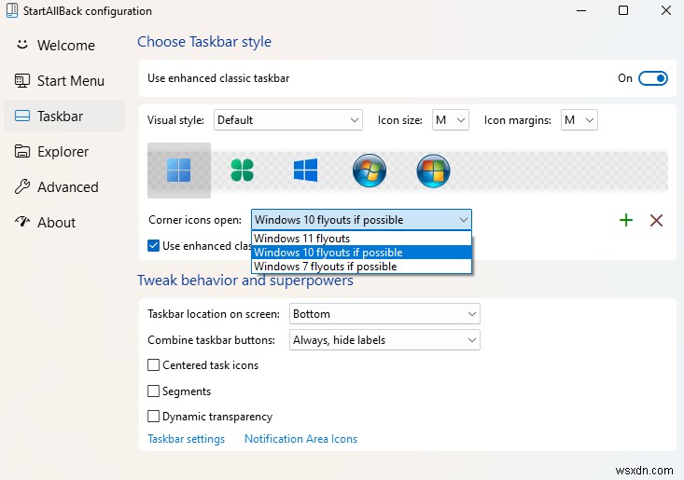Pick the Windows 10 flat logo icon
This screenshot has height=480, width=684.
click(x=306, y=170)
